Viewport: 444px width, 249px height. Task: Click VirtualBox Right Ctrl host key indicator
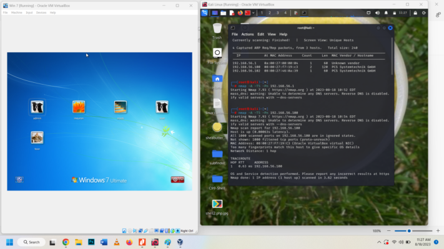[187, 231]
